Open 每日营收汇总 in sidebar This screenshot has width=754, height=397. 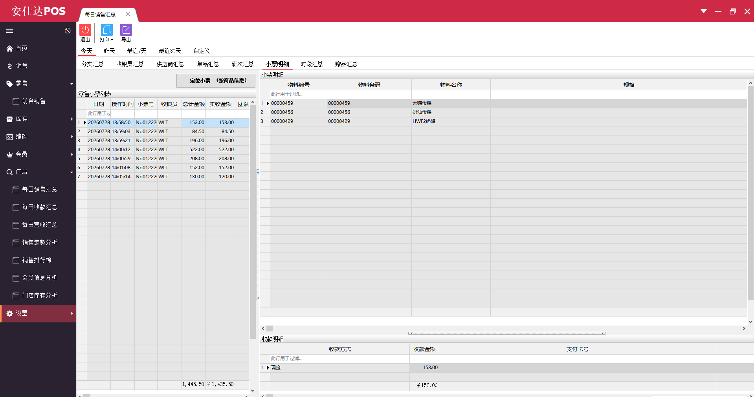coord(38,225)
